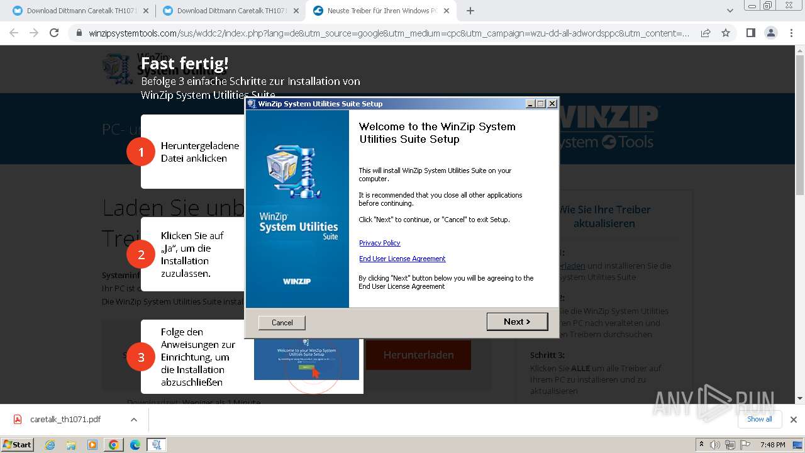This screenshot has height=453, width=805.
Task: Close the downloads bar
Action: [793, 420]
